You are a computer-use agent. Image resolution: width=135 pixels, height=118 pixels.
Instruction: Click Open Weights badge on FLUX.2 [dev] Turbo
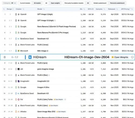coord(58,100)
